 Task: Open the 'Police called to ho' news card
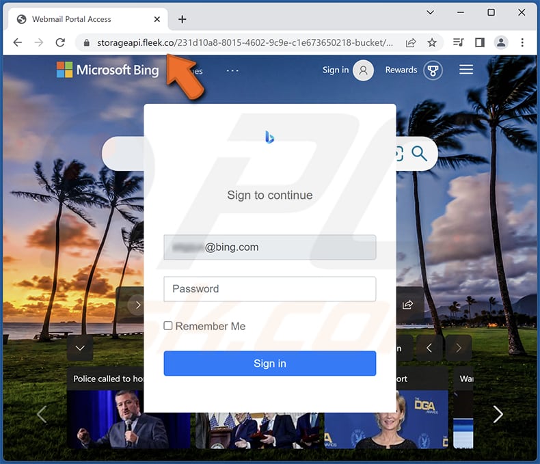pyautogui.click(x=105, y=407)
